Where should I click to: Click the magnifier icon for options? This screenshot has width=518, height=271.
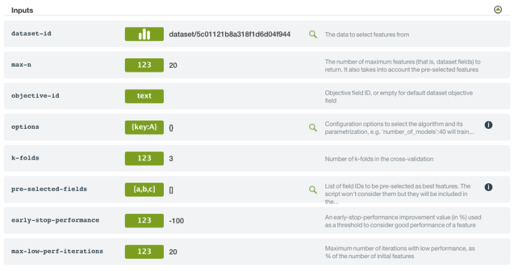pyautogui.click(x=313, y=127)
